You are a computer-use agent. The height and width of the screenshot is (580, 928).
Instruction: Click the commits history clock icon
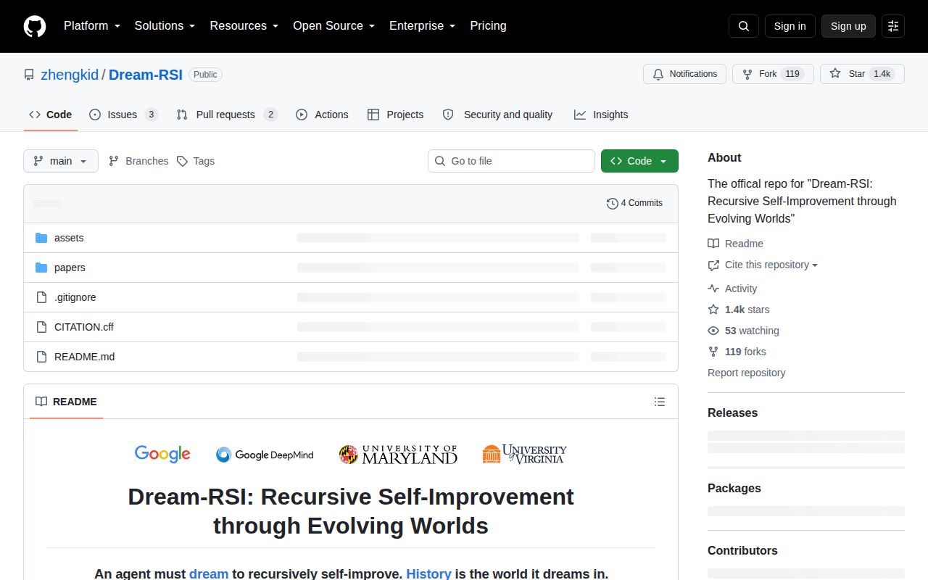pos(612,203)
